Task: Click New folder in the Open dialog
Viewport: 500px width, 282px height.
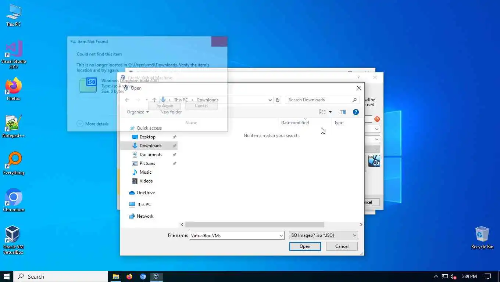Action: (171, 112)
